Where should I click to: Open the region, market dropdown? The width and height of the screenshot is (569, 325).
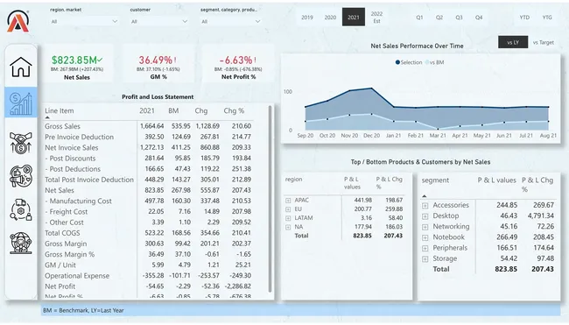pyautogui.click(x=84, y=21)
